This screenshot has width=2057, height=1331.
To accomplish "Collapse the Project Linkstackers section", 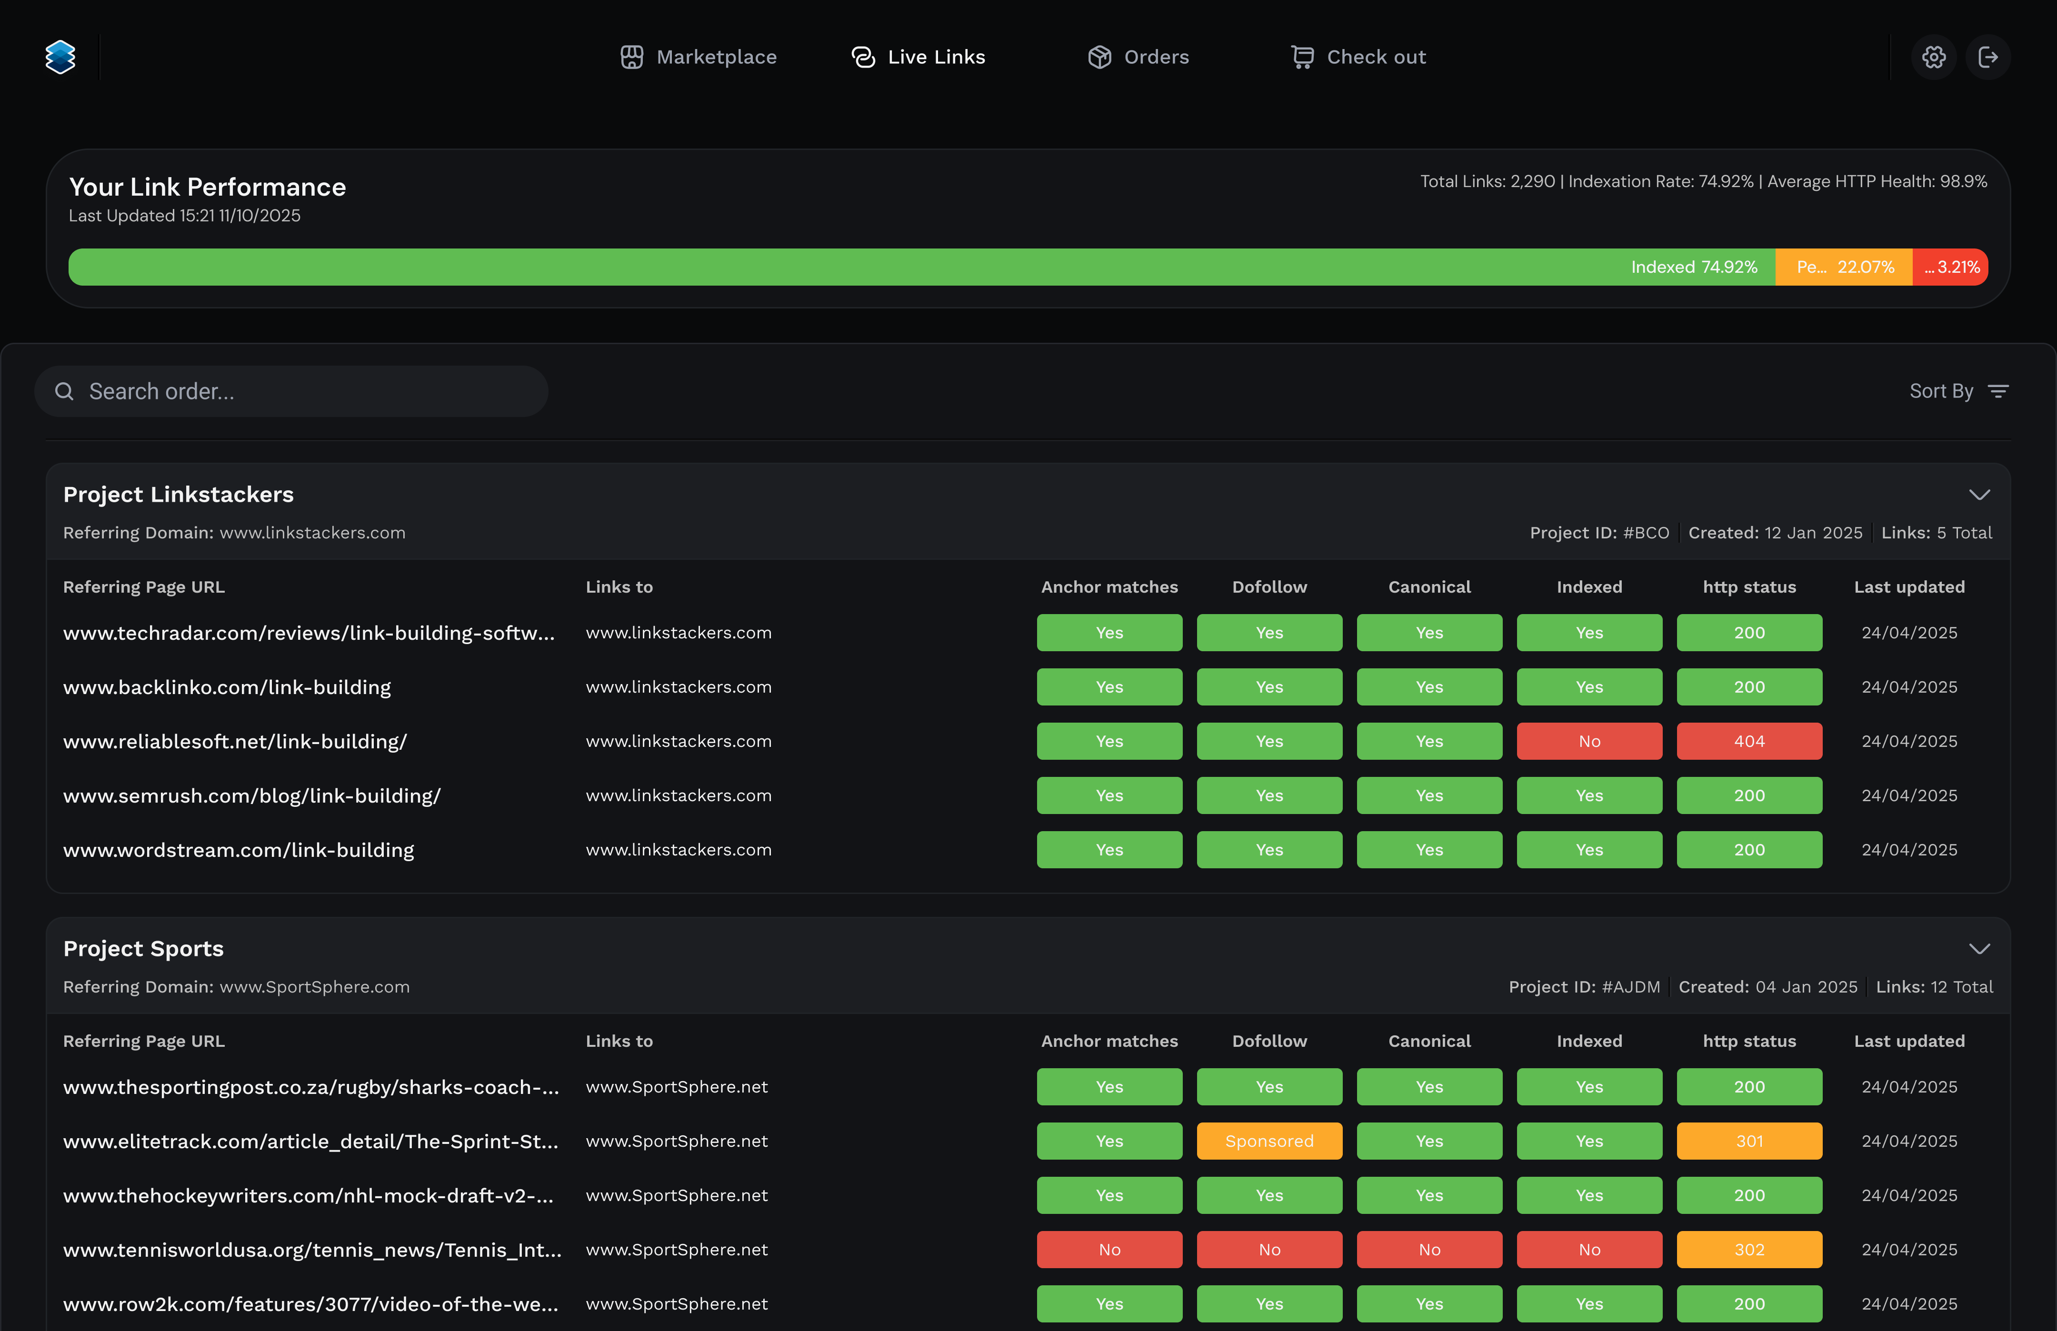I will 1979,495.
